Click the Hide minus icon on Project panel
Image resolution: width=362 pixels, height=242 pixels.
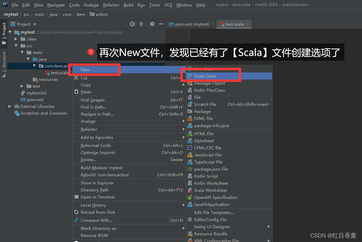pyautogui.click(x=161, y=24)
